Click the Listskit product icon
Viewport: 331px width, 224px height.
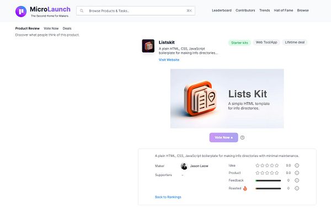[148, 46]
